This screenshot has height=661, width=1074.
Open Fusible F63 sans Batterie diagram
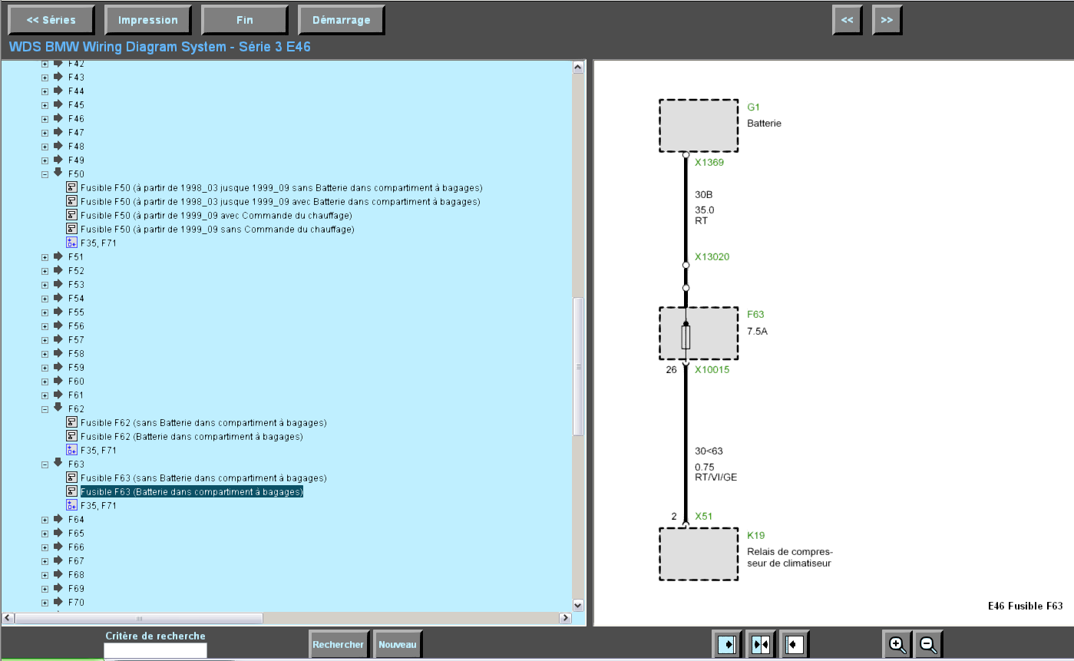coord(203,478)
